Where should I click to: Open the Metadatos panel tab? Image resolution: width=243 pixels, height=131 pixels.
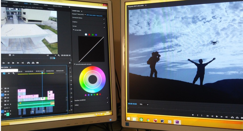click(x=51, y=9)
